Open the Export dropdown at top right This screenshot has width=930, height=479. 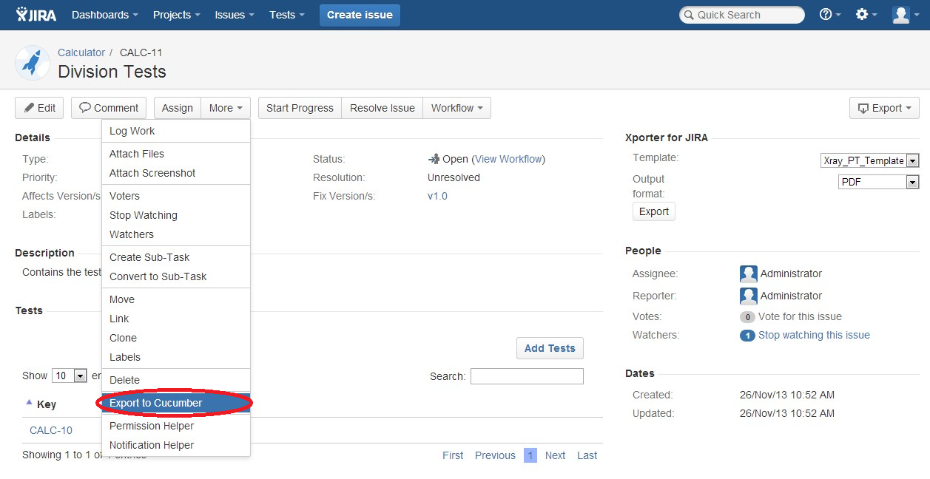pos(884,108)
